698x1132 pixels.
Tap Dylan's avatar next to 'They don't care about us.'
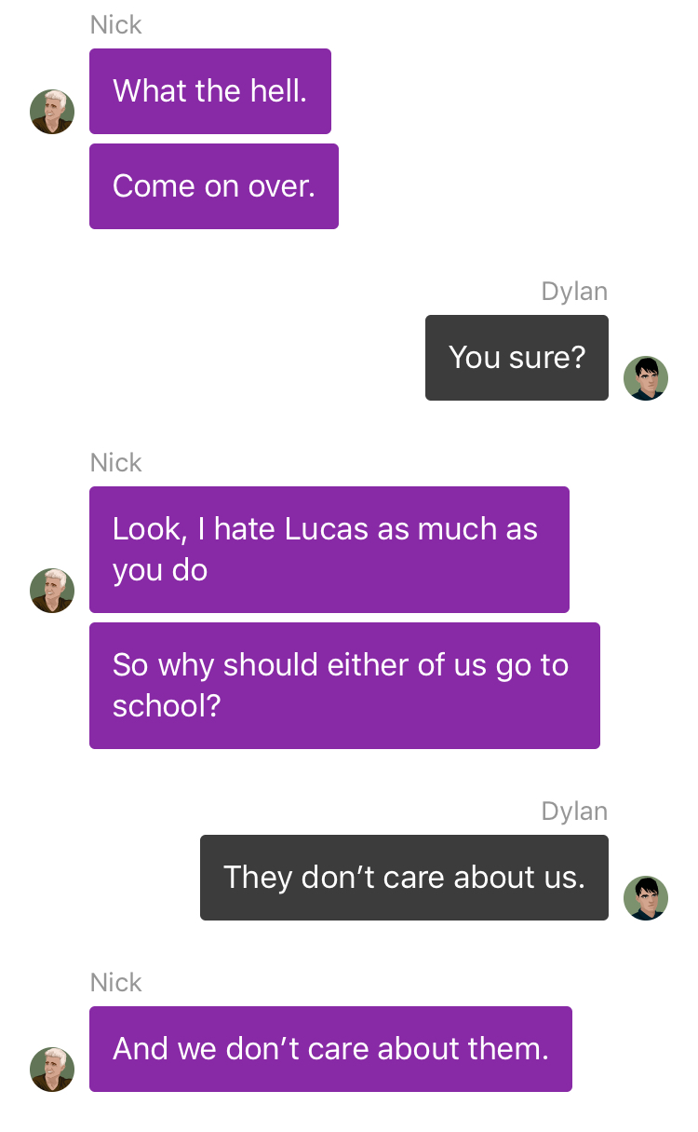(646, 898)
